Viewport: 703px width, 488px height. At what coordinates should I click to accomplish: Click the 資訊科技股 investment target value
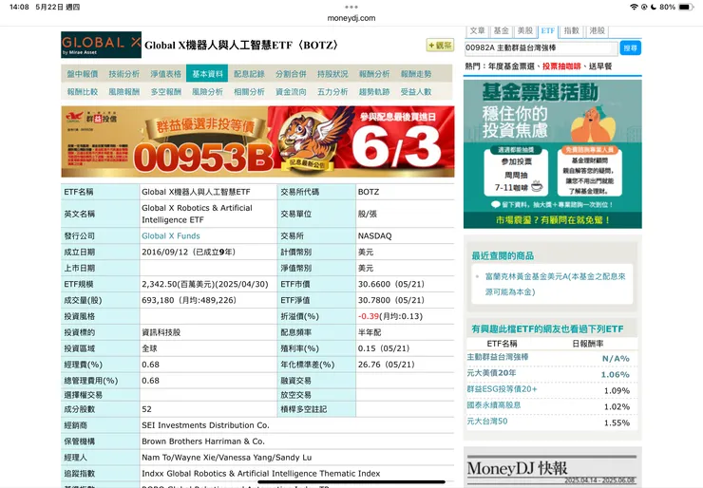pyautogui.click(x=161, y=332)
